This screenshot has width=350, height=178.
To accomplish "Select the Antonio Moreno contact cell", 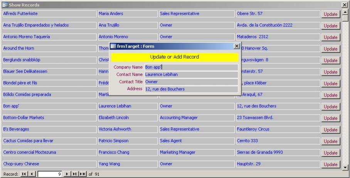I will (128, 37).
